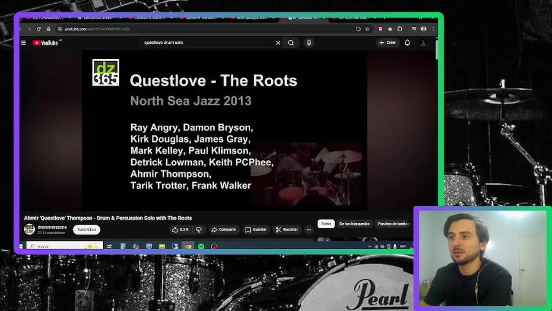
Task: Open the drummerszone channel name link
Action: tap(52, 227)
